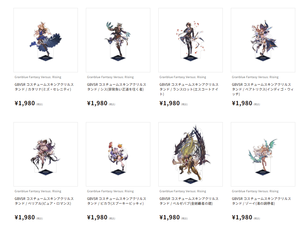Open the Beatrix Indigo Witch stand image
The image size is (302, 227).
263,40
